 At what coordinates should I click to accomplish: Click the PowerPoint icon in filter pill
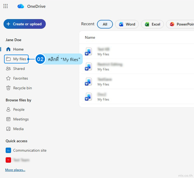(172, 24)
